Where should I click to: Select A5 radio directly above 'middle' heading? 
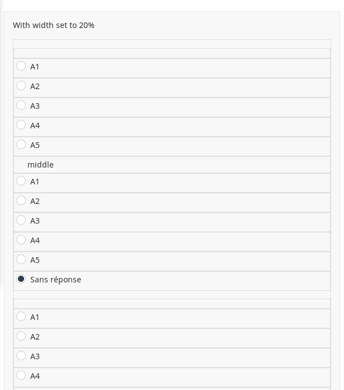coord(21,145)
